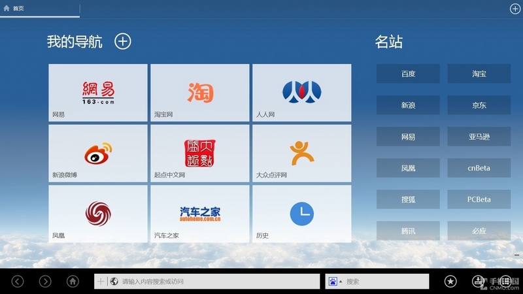Open the 网易 163.com tile

click(99, 93)
